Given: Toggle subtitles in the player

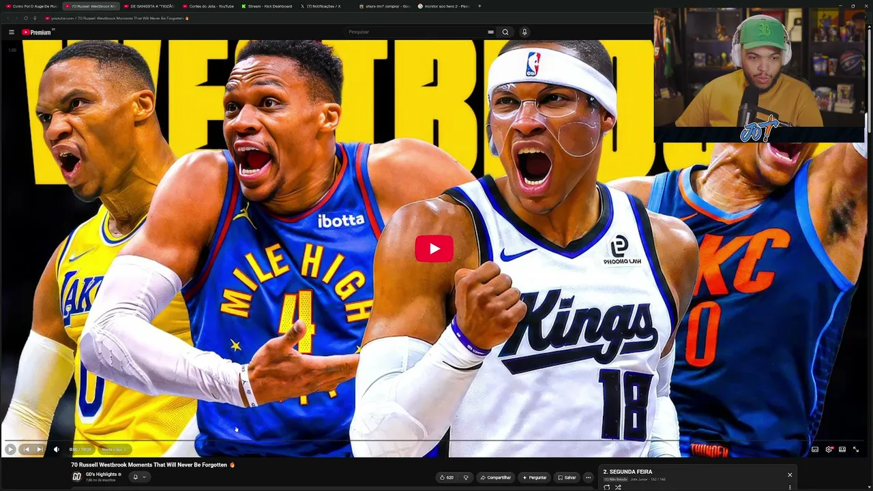Looking at the screenshot, I should [x=815, y=449].
